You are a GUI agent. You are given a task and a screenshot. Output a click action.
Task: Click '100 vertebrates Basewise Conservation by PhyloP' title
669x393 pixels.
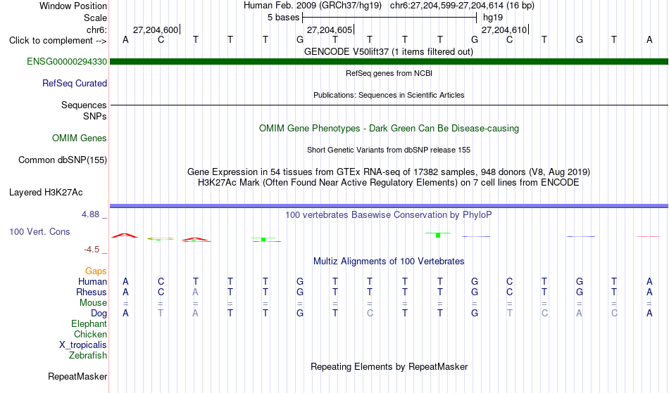(x=389, y=215)
